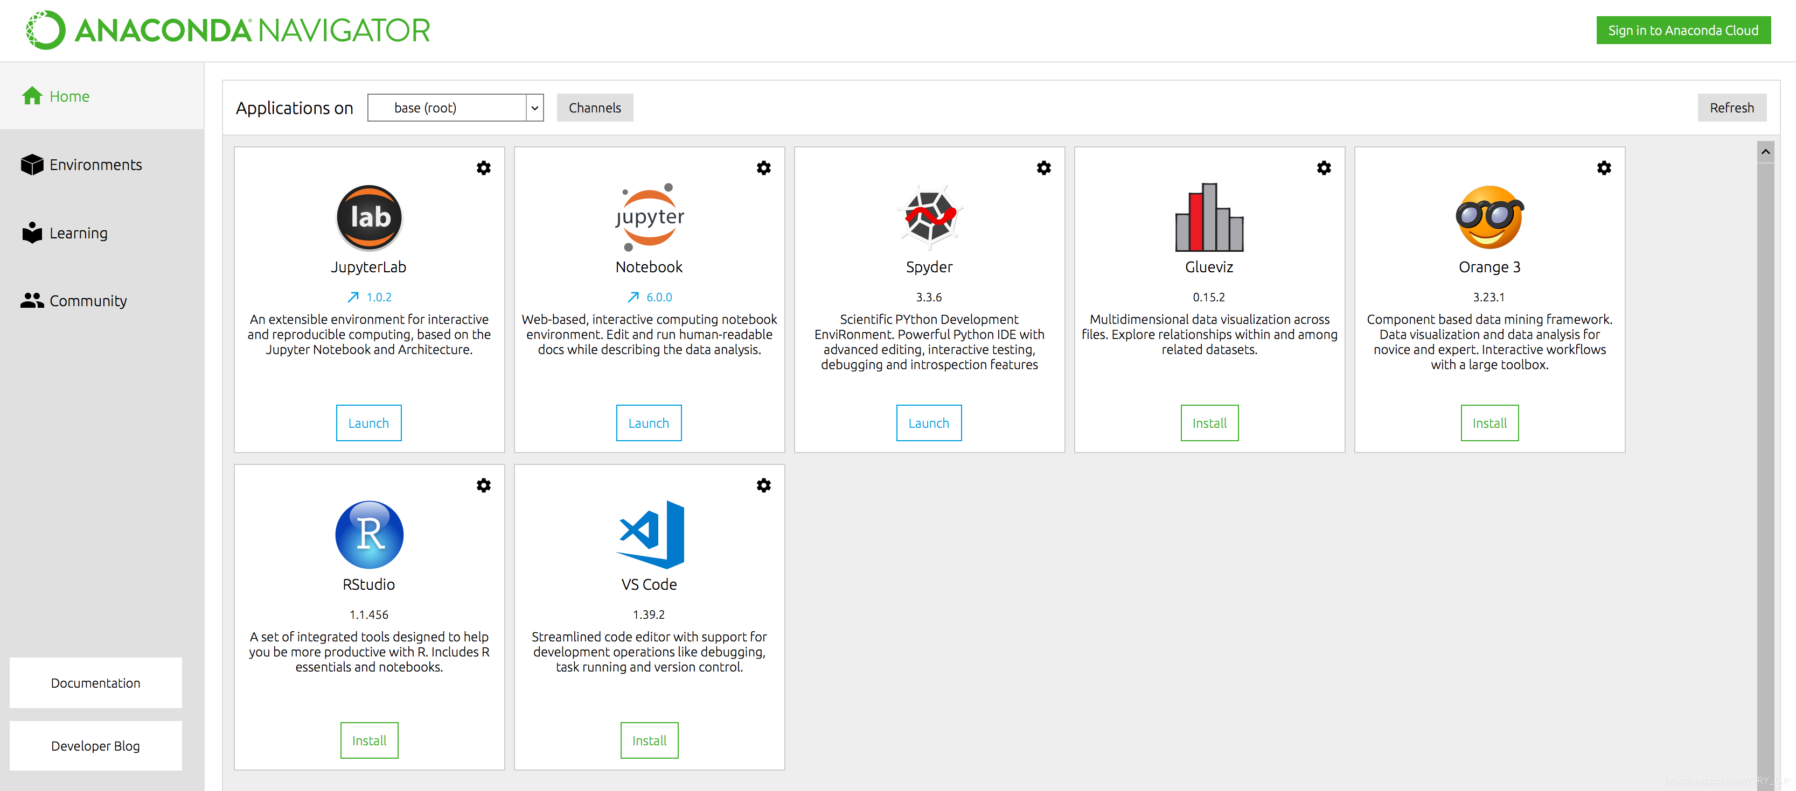
Task: Click the VS Code version 1.39.2 text
Action: tap(649, 615)
